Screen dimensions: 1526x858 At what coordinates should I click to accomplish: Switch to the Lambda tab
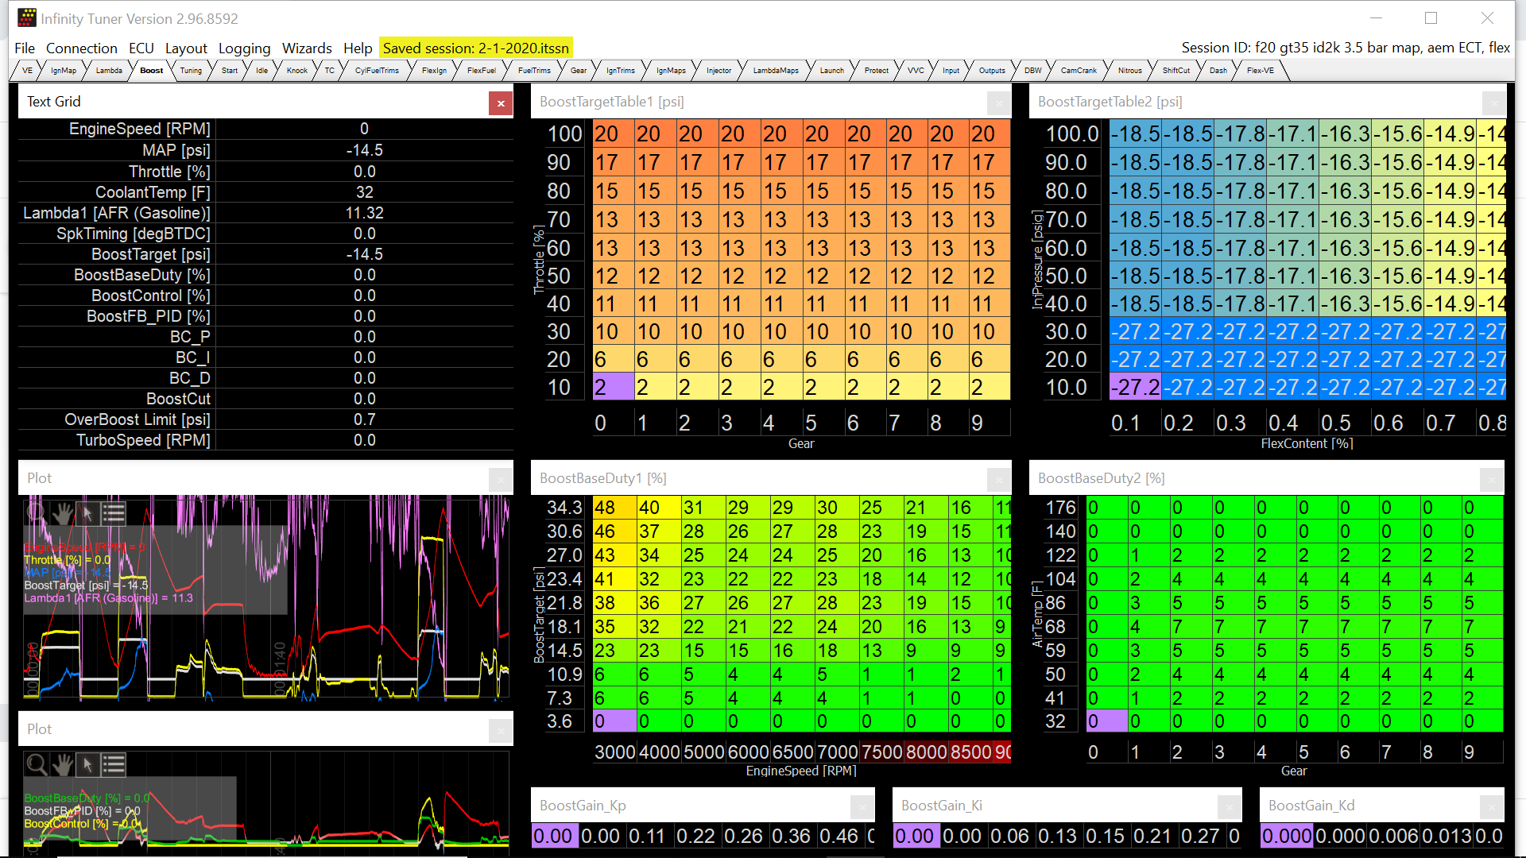pos(109,71)
